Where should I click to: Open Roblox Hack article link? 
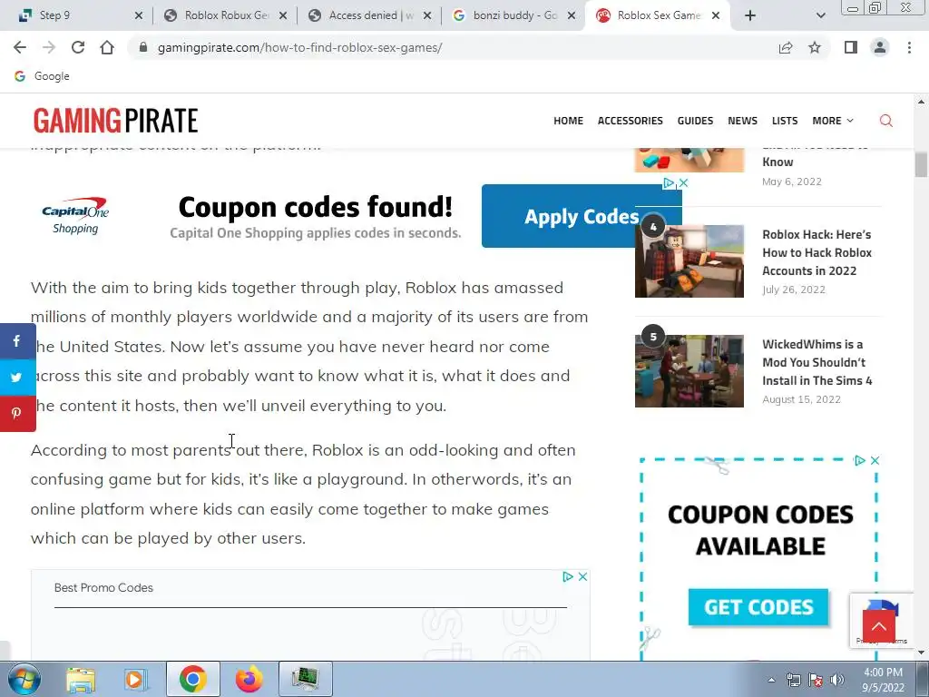click(817, 252)
